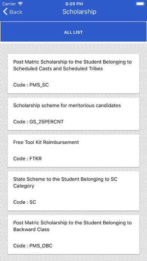Screen dimensions: 147x261
Task: Tap the Back chevron arrow icon
Action: (5, 12)
